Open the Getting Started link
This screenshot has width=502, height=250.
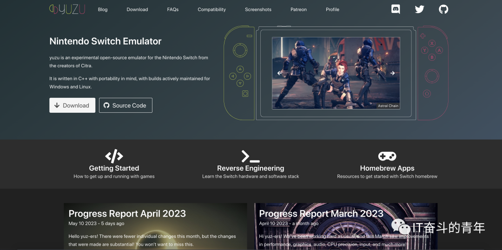pyautogui.click(x=114, y=168)
